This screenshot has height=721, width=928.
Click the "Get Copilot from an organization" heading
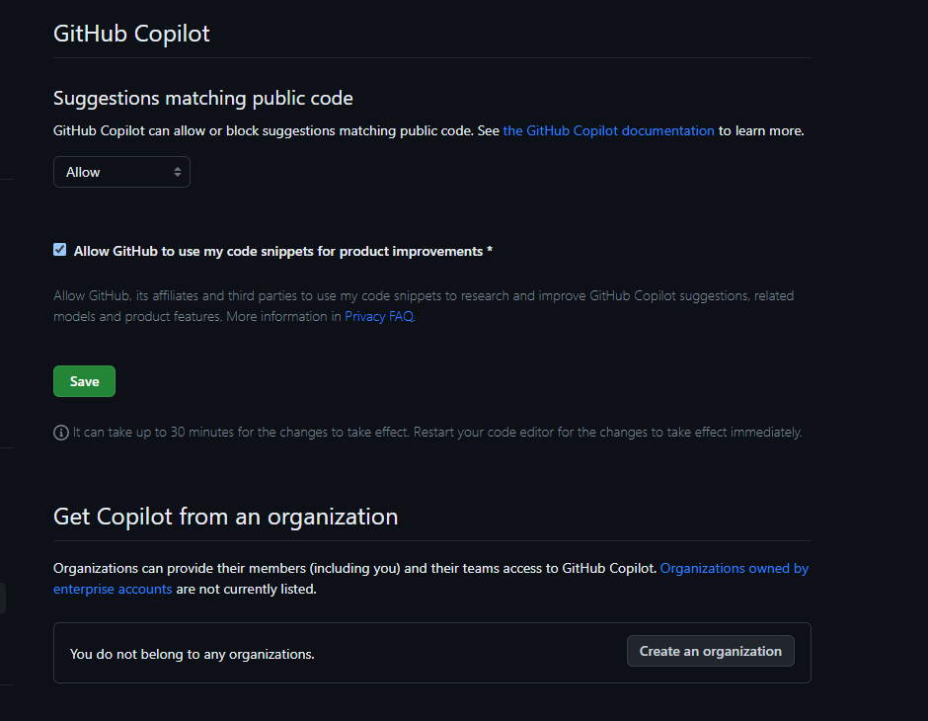(x=225, y=516)
